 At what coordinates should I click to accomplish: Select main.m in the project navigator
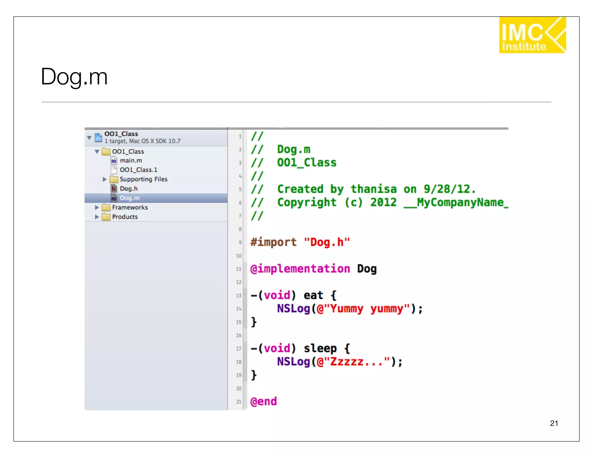tap(131, 161)
